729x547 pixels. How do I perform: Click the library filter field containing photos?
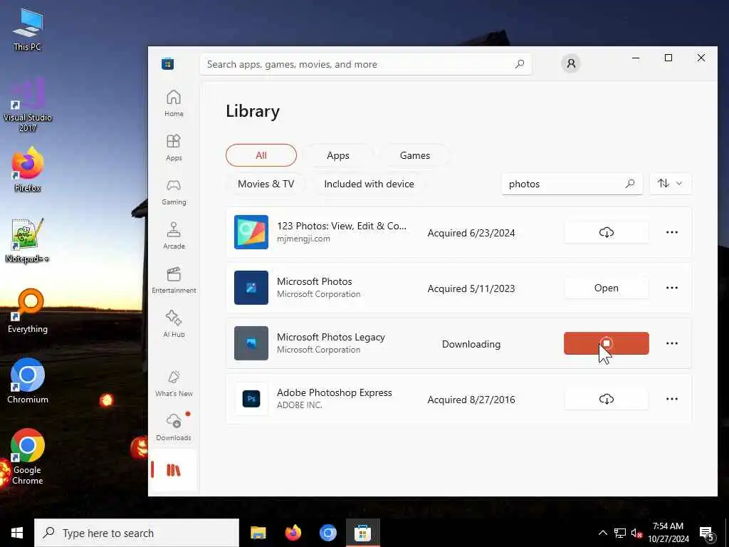tap(572, 184)
